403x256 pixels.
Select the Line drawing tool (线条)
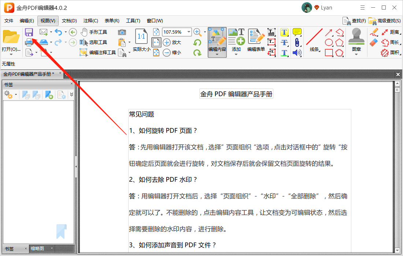pyautogui.click(x=314, y=40)
